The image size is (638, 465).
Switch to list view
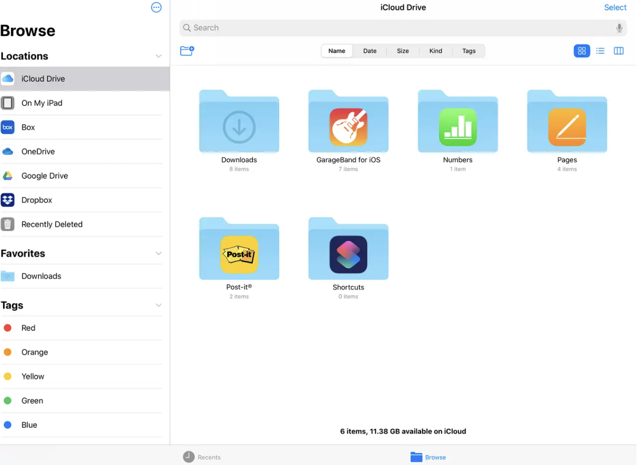pyautogui.click(x=600, y=51)
